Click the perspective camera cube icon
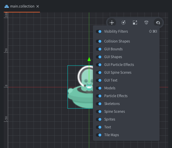This screenshot has width=172, height=148. pyautogui.click(x=146, y=23)
